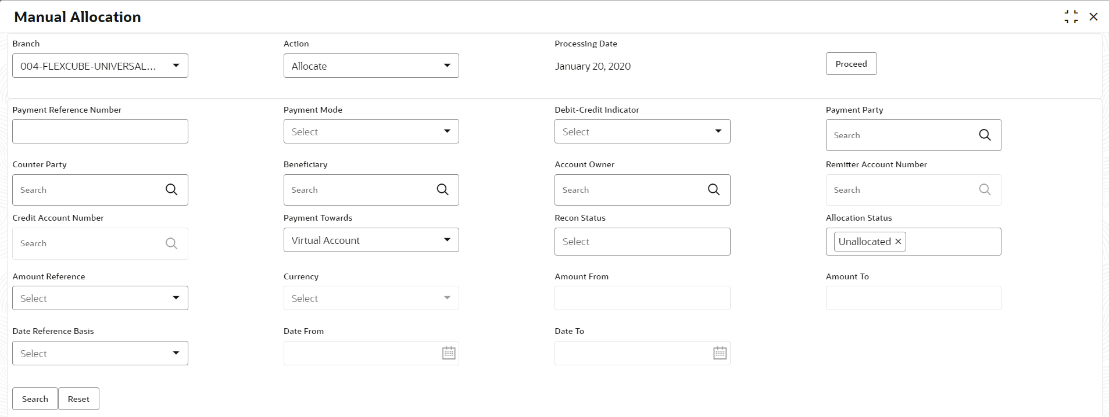Focus the Payment Reference Number field
This screenshot has width=1109, height=417.
point(100,131)
